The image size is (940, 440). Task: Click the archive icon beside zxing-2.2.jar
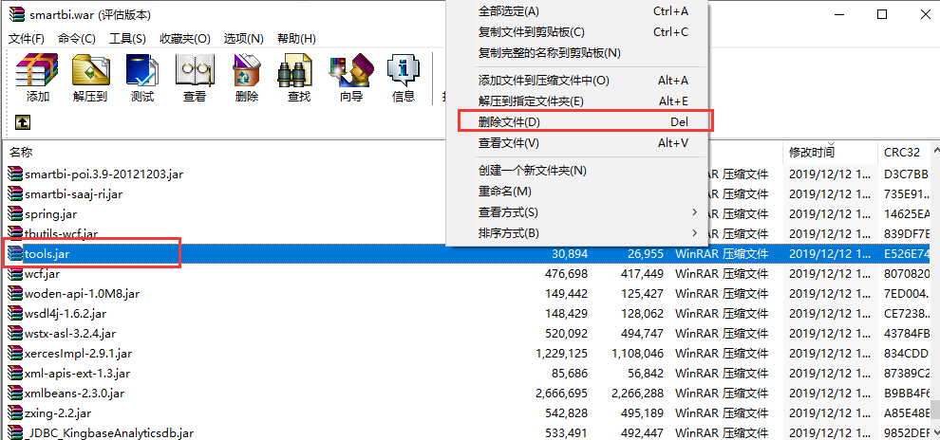point(14,413)
